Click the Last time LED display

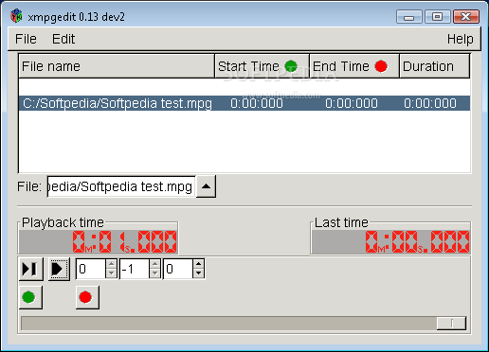(x=390, y=242)
